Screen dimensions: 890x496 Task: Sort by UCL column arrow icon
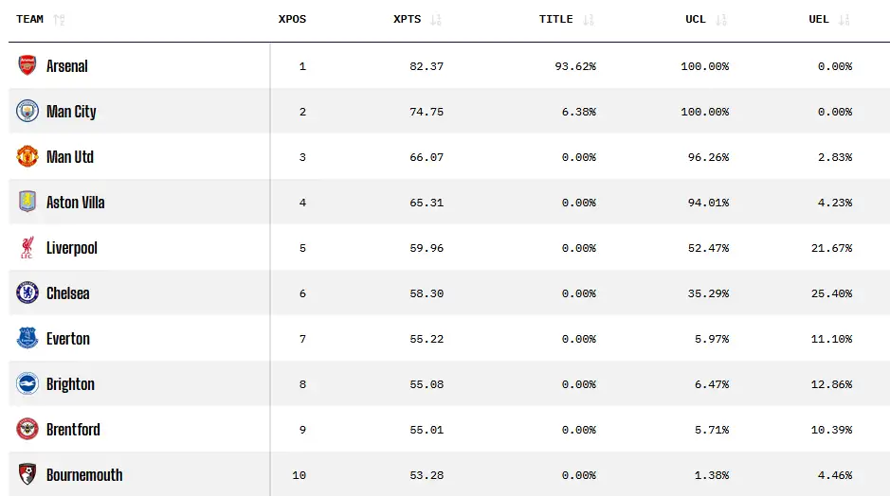721,20
